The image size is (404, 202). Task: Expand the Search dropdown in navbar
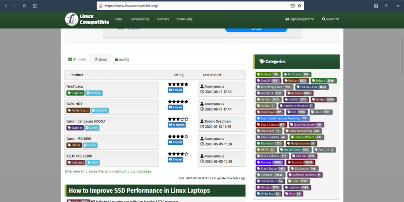point(331,19)
